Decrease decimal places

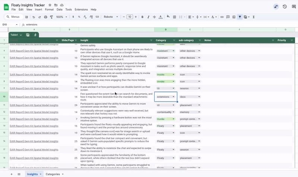[x=85, y=17]
